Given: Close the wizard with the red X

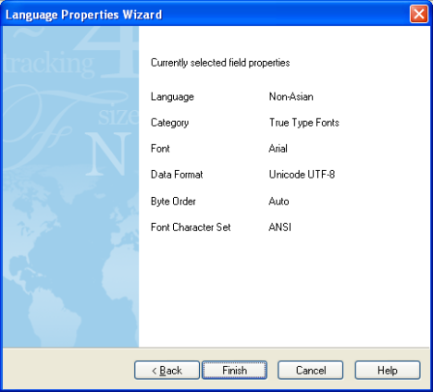Looking at the screenshot, I should (419, 14).
